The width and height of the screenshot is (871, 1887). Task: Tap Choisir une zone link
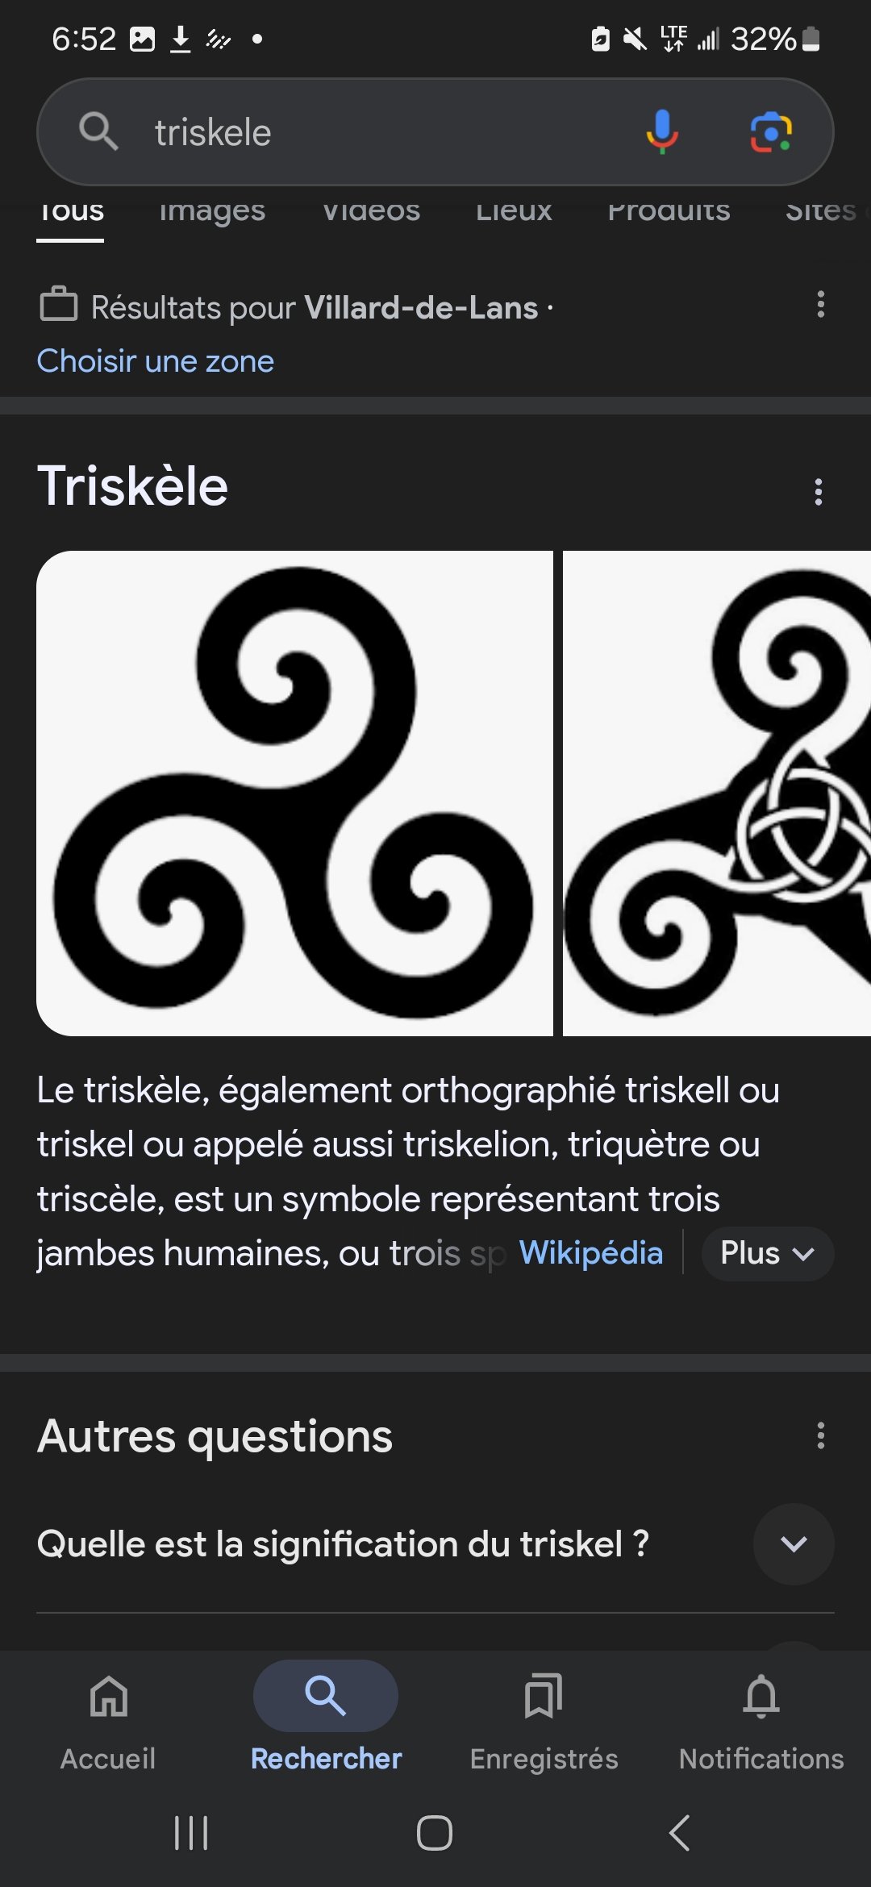pyautogui.click(x=156, y=361)
